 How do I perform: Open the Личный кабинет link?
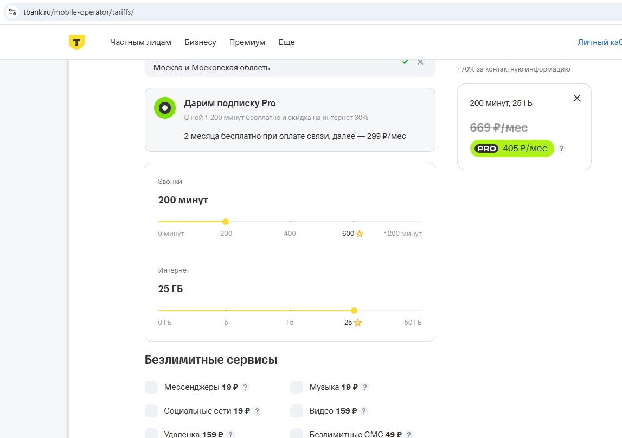pos(599,42)
